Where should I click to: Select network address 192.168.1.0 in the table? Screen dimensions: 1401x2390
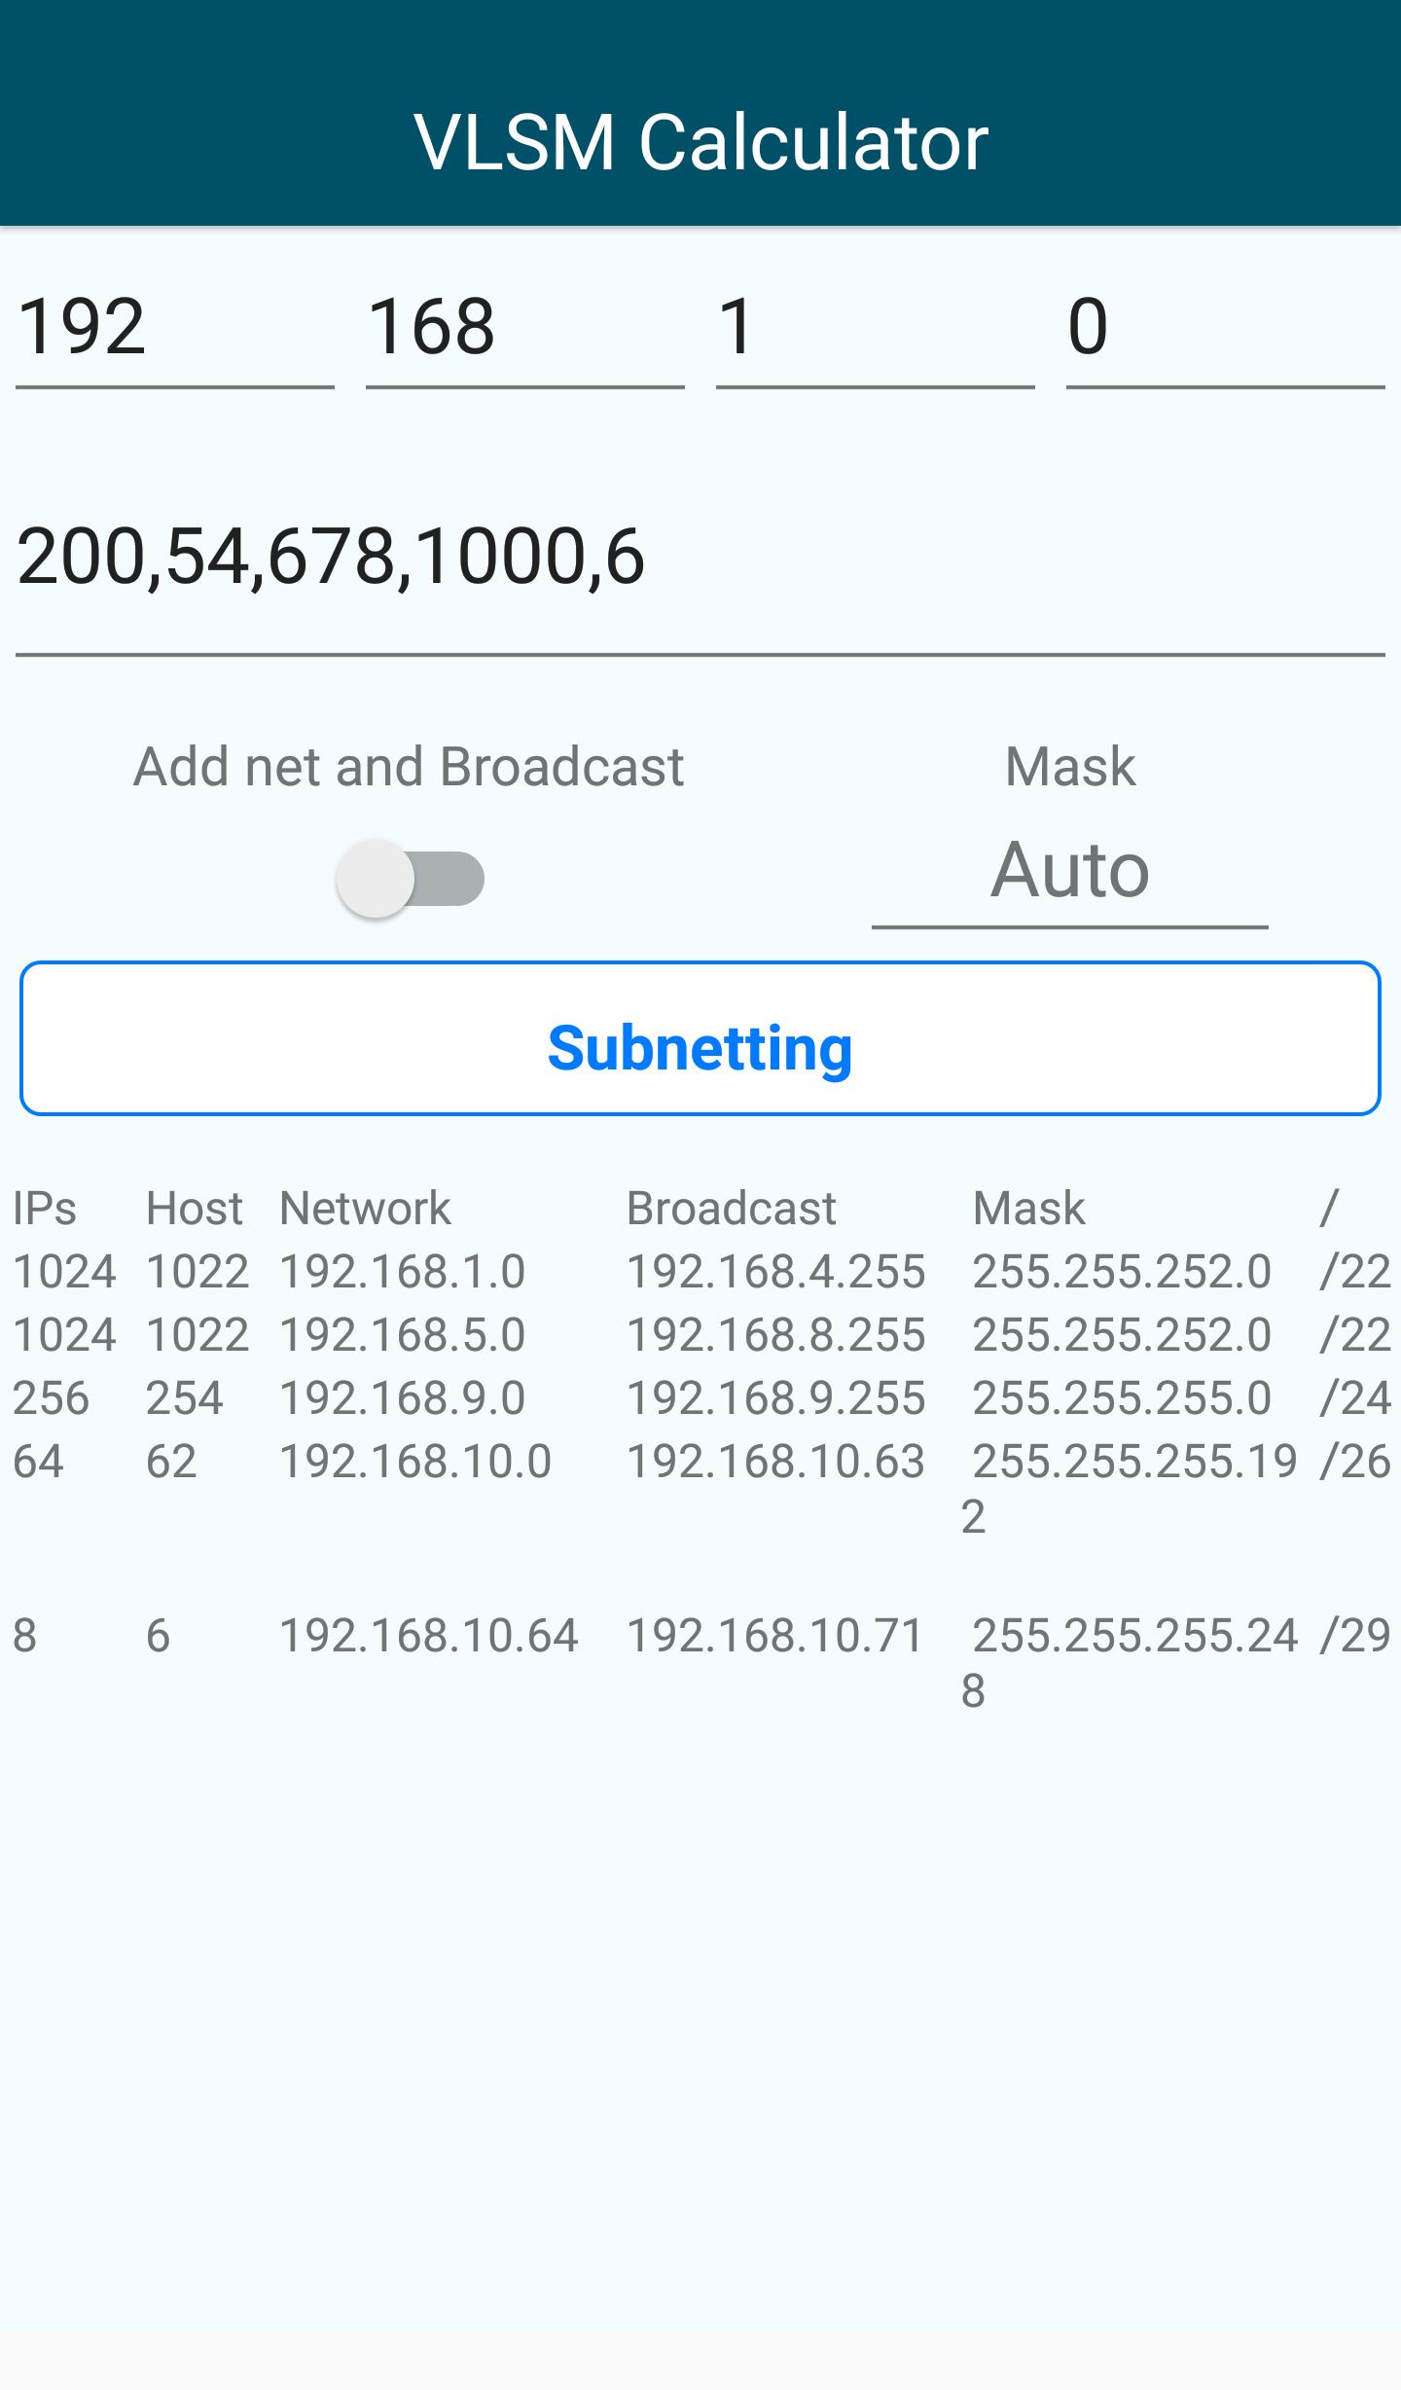coord(403,1272)
